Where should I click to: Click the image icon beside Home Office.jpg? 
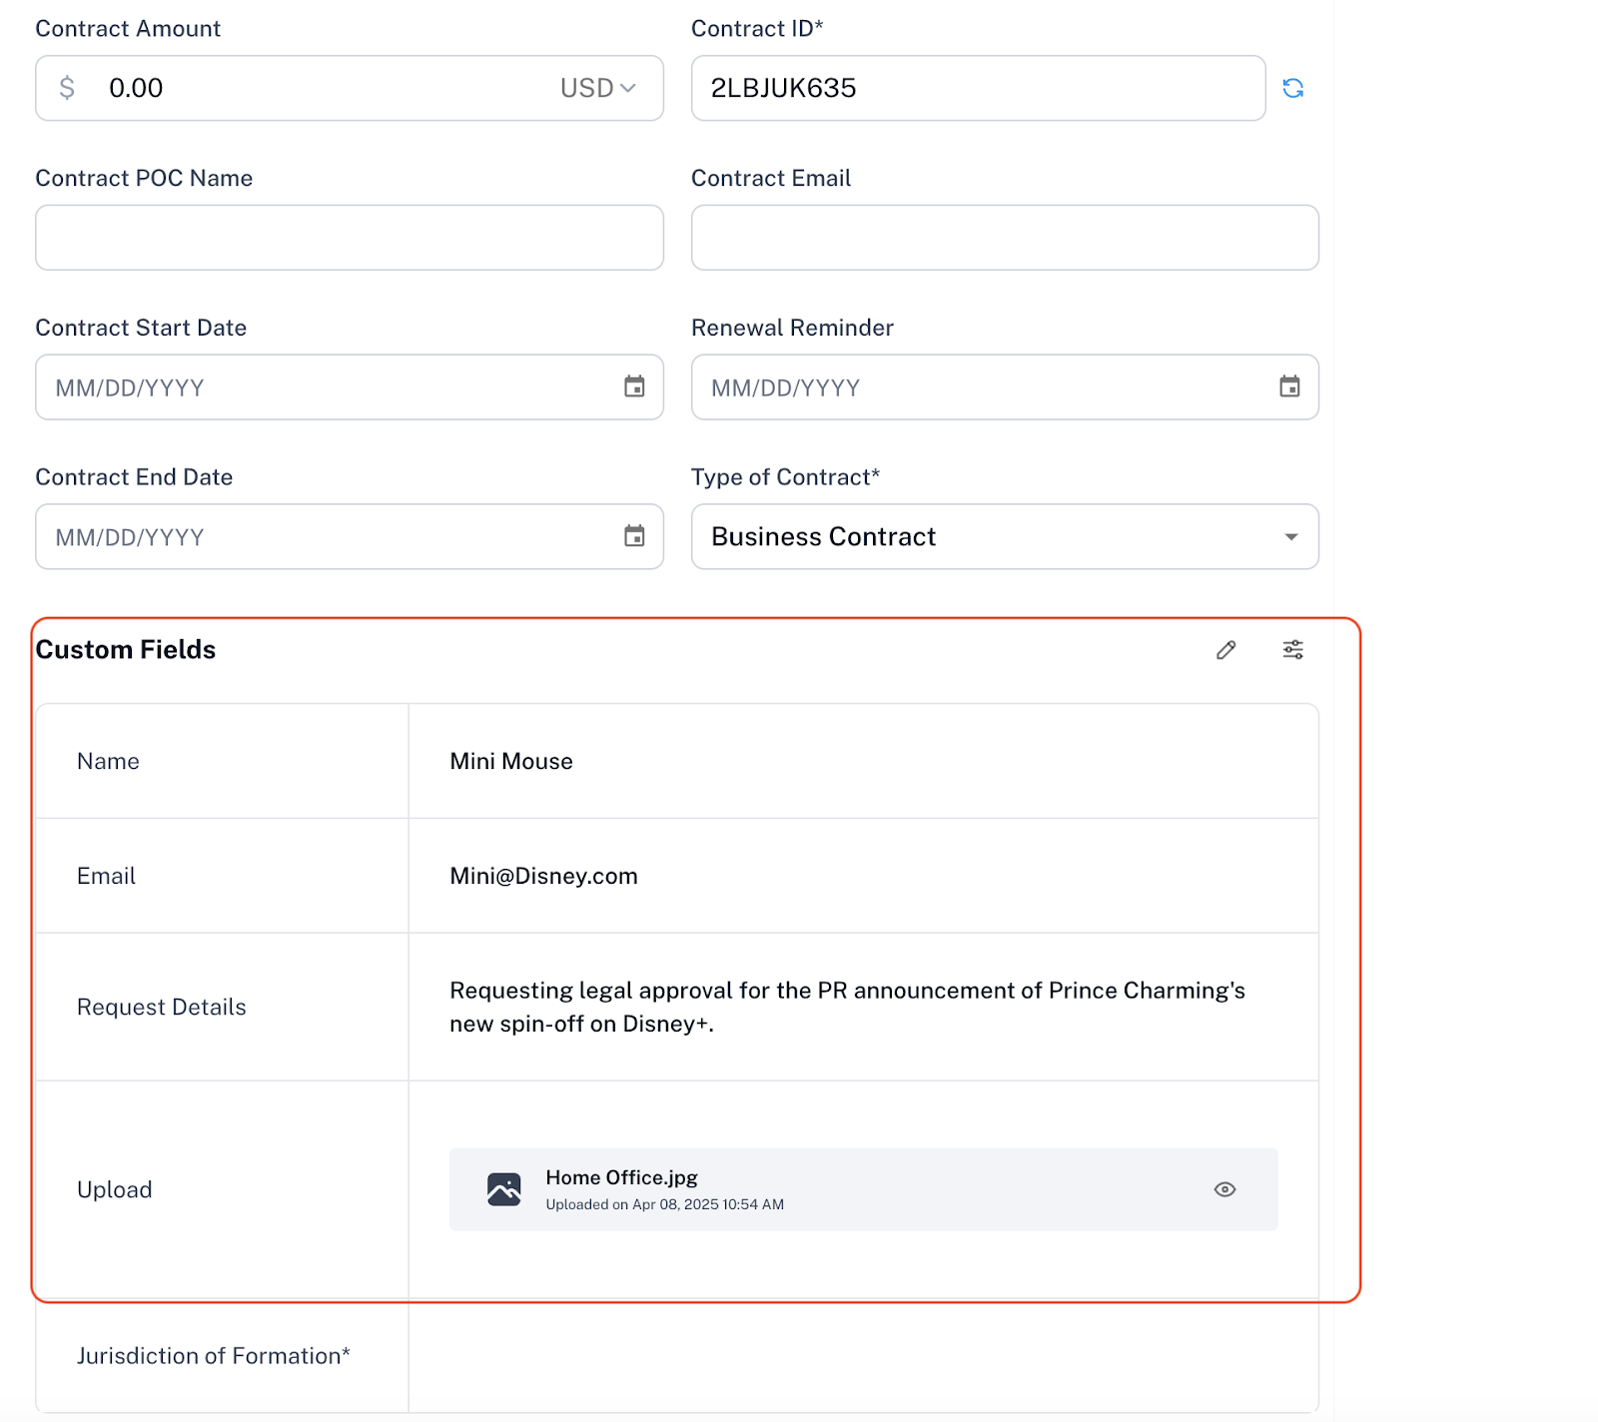[504, 1189]
